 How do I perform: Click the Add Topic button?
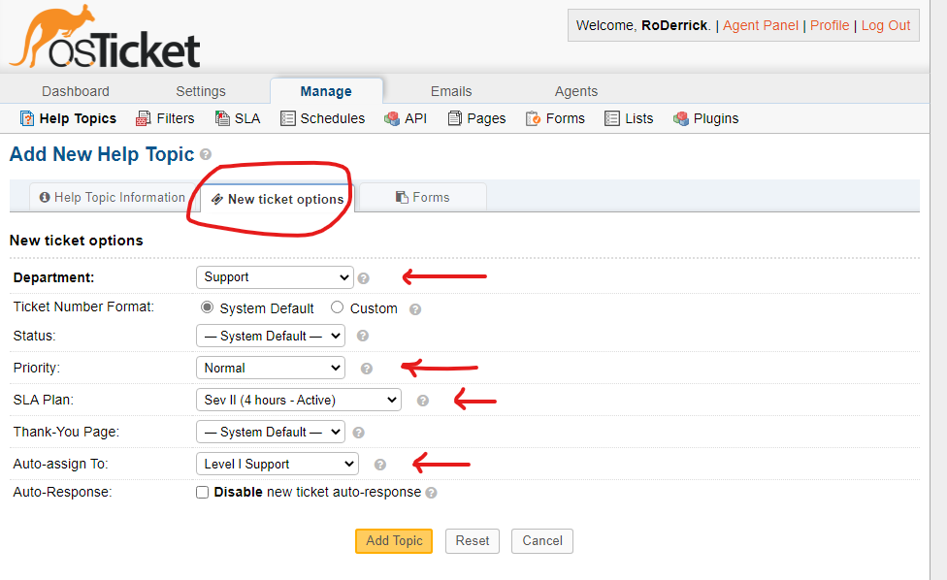[x=394, y=541]
